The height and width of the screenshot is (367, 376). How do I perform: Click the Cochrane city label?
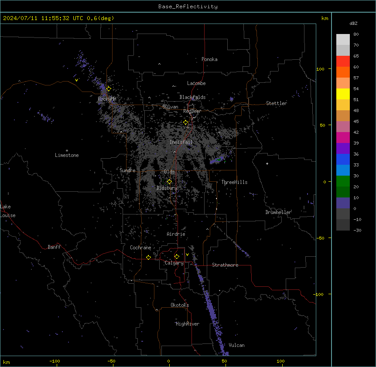pyautogui.click(x=140, y=248)
